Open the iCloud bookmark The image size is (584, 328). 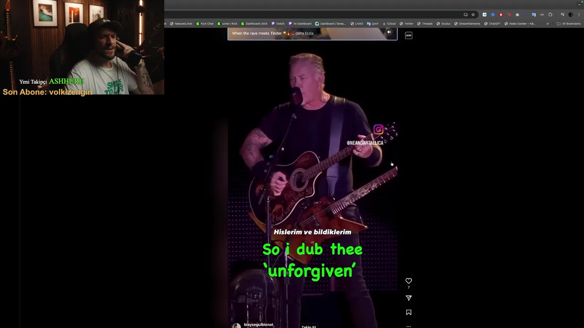389,24
